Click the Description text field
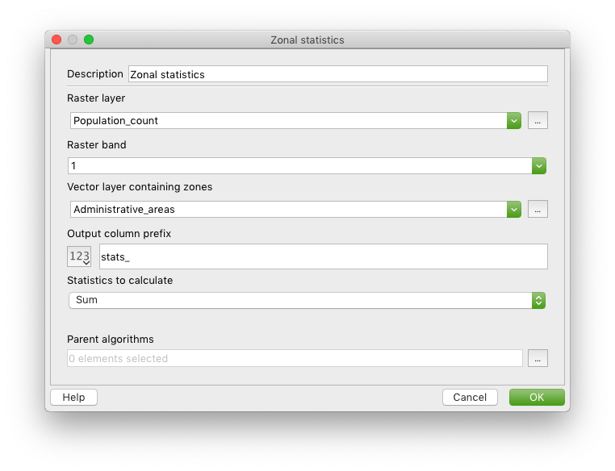 pos(337,74)
